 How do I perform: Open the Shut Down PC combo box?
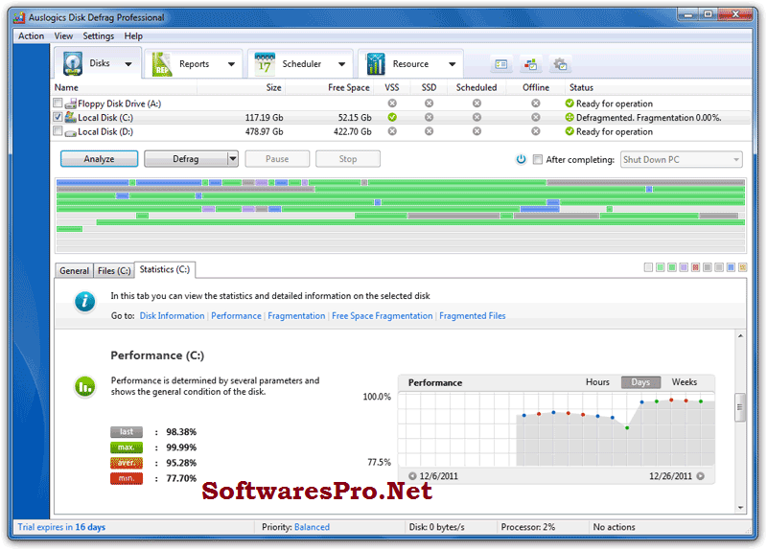(682, 159)
